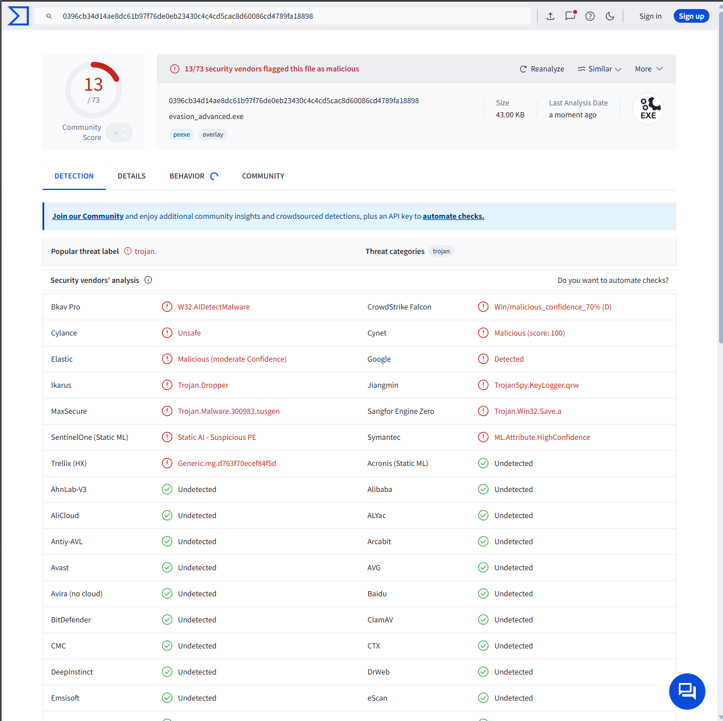Click the EXE file type icon
This screenshot has width=723, height=721.
point(648,108)
